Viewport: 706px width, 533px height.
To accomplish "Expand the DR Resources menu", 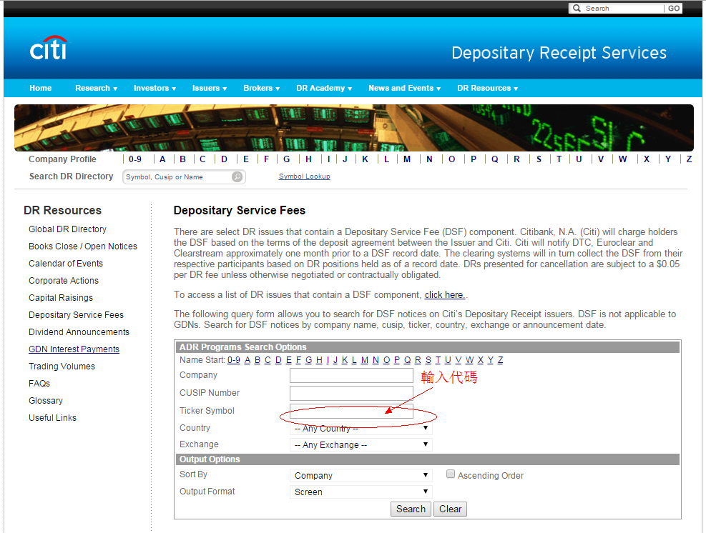I will click(487, 88).
